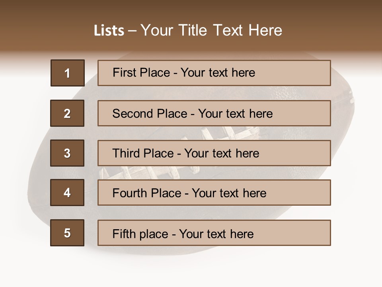Click the 'Fifth place - Your text here' bar
Viewport: 382px width, 287px height.
pyautogui.click(x=214, y=233)
